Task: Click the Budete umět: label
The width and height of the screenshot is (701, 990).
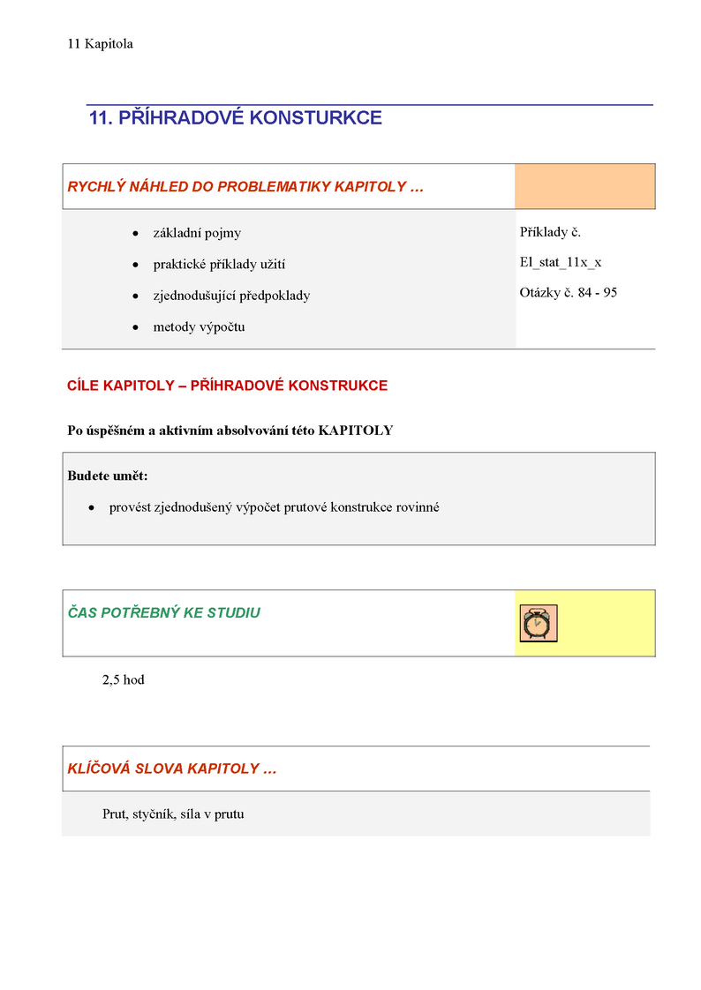Action: click(x=108, y=476)
